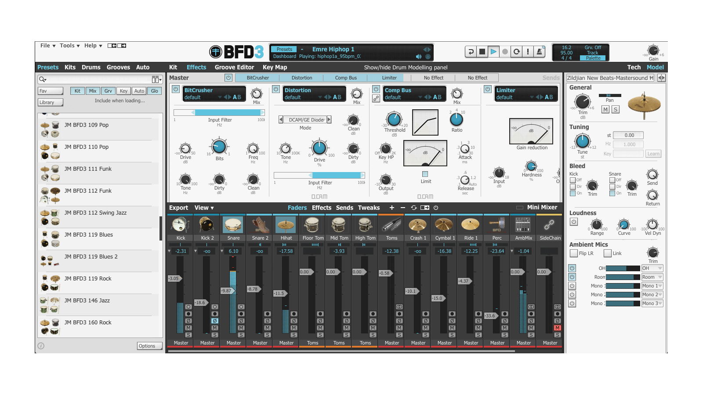Mute the Snare 2 channel fader

click(267, 327)
